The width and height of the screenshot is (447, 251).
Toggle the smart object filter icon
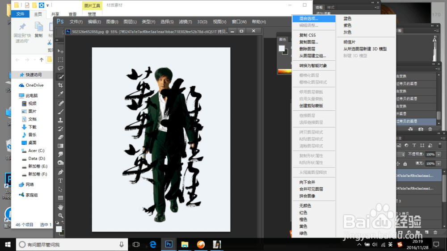pos(430,145)
